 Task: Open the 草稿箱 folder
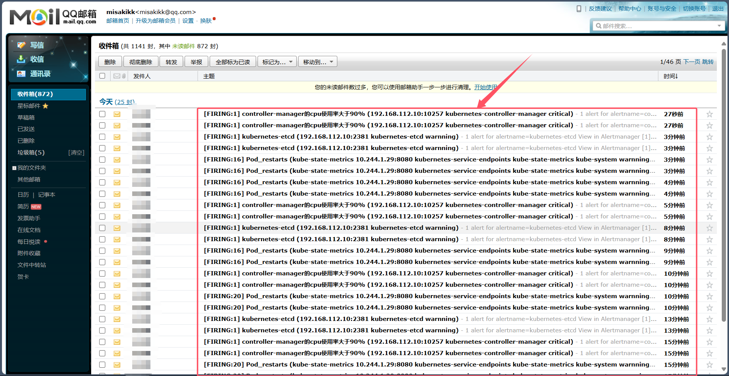click(x=26, y=118)
